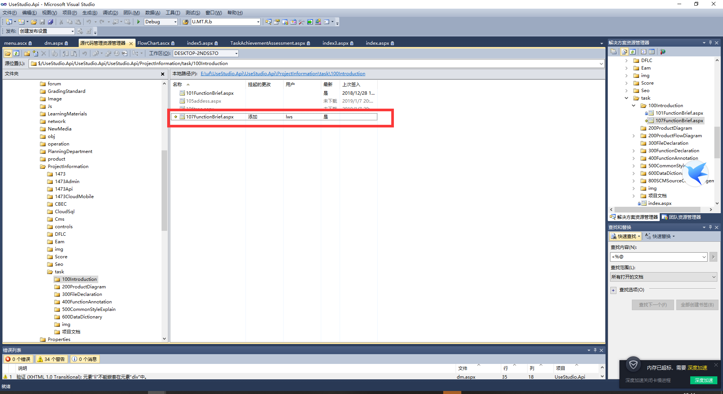Viewport: 723px width, 394px height.
Task: Click the 源位置 path field
Action: (x=316, y=64)
